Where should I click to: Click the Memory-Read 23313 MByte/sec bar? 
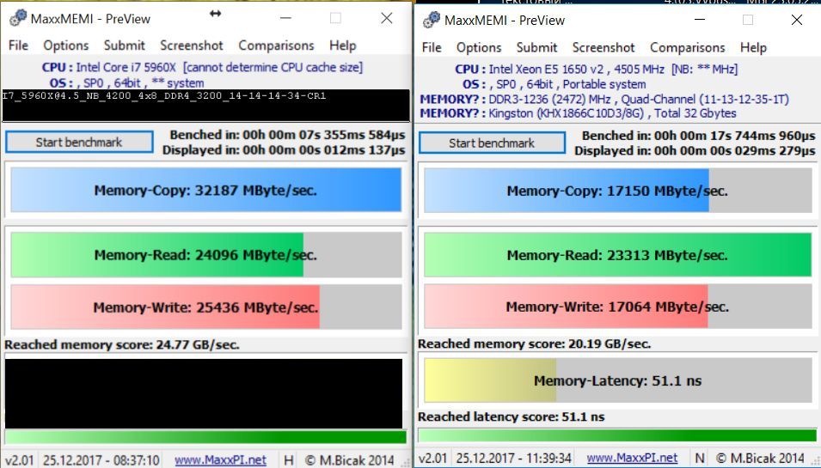[x=618, y=255]
